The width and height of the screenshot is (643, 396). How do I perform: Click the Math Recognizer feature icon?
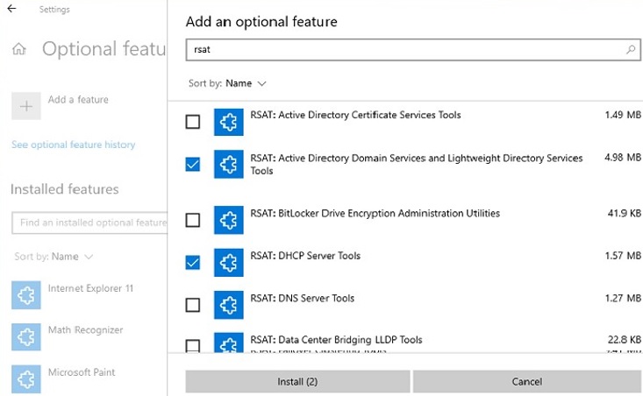tap(26, 337)
